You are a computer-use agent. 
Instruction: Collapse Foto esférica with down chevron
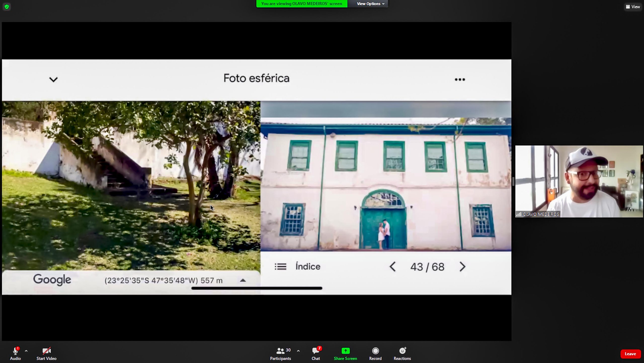[53, 80]
